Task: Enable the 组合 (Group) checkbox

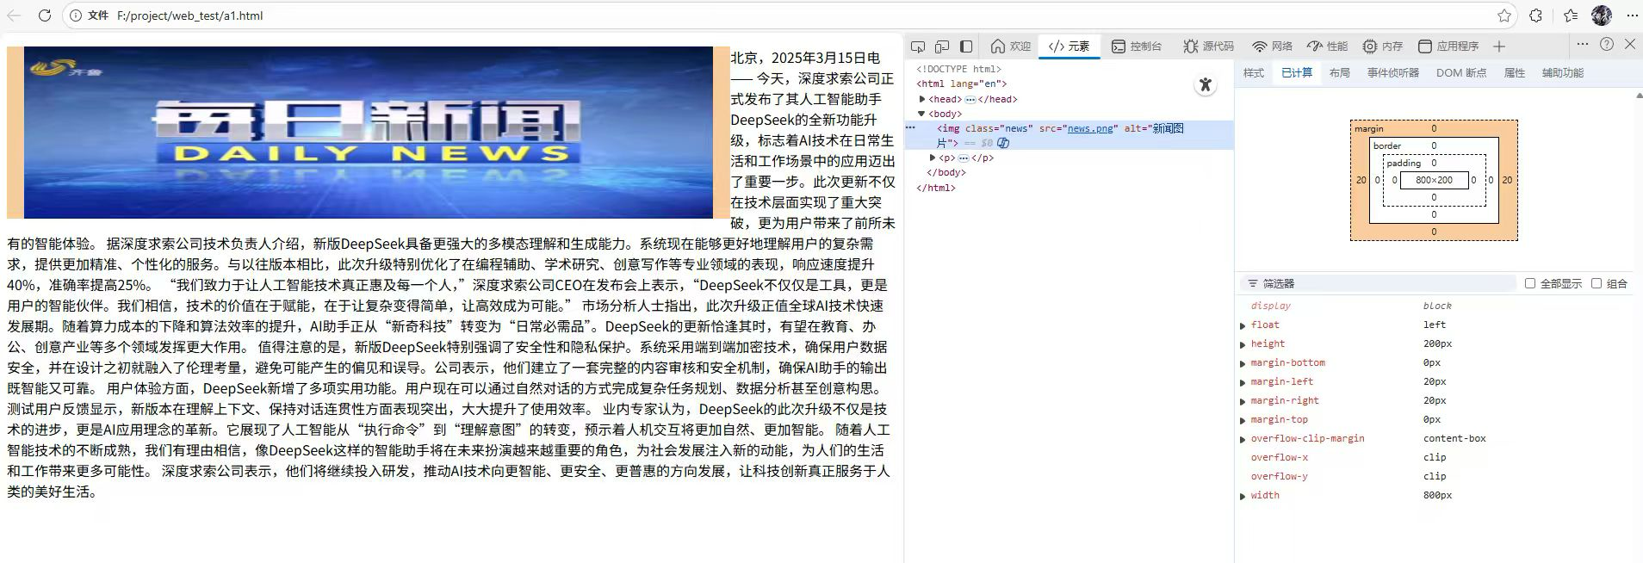Action: pyautogui.click(x=1596, y=283)
